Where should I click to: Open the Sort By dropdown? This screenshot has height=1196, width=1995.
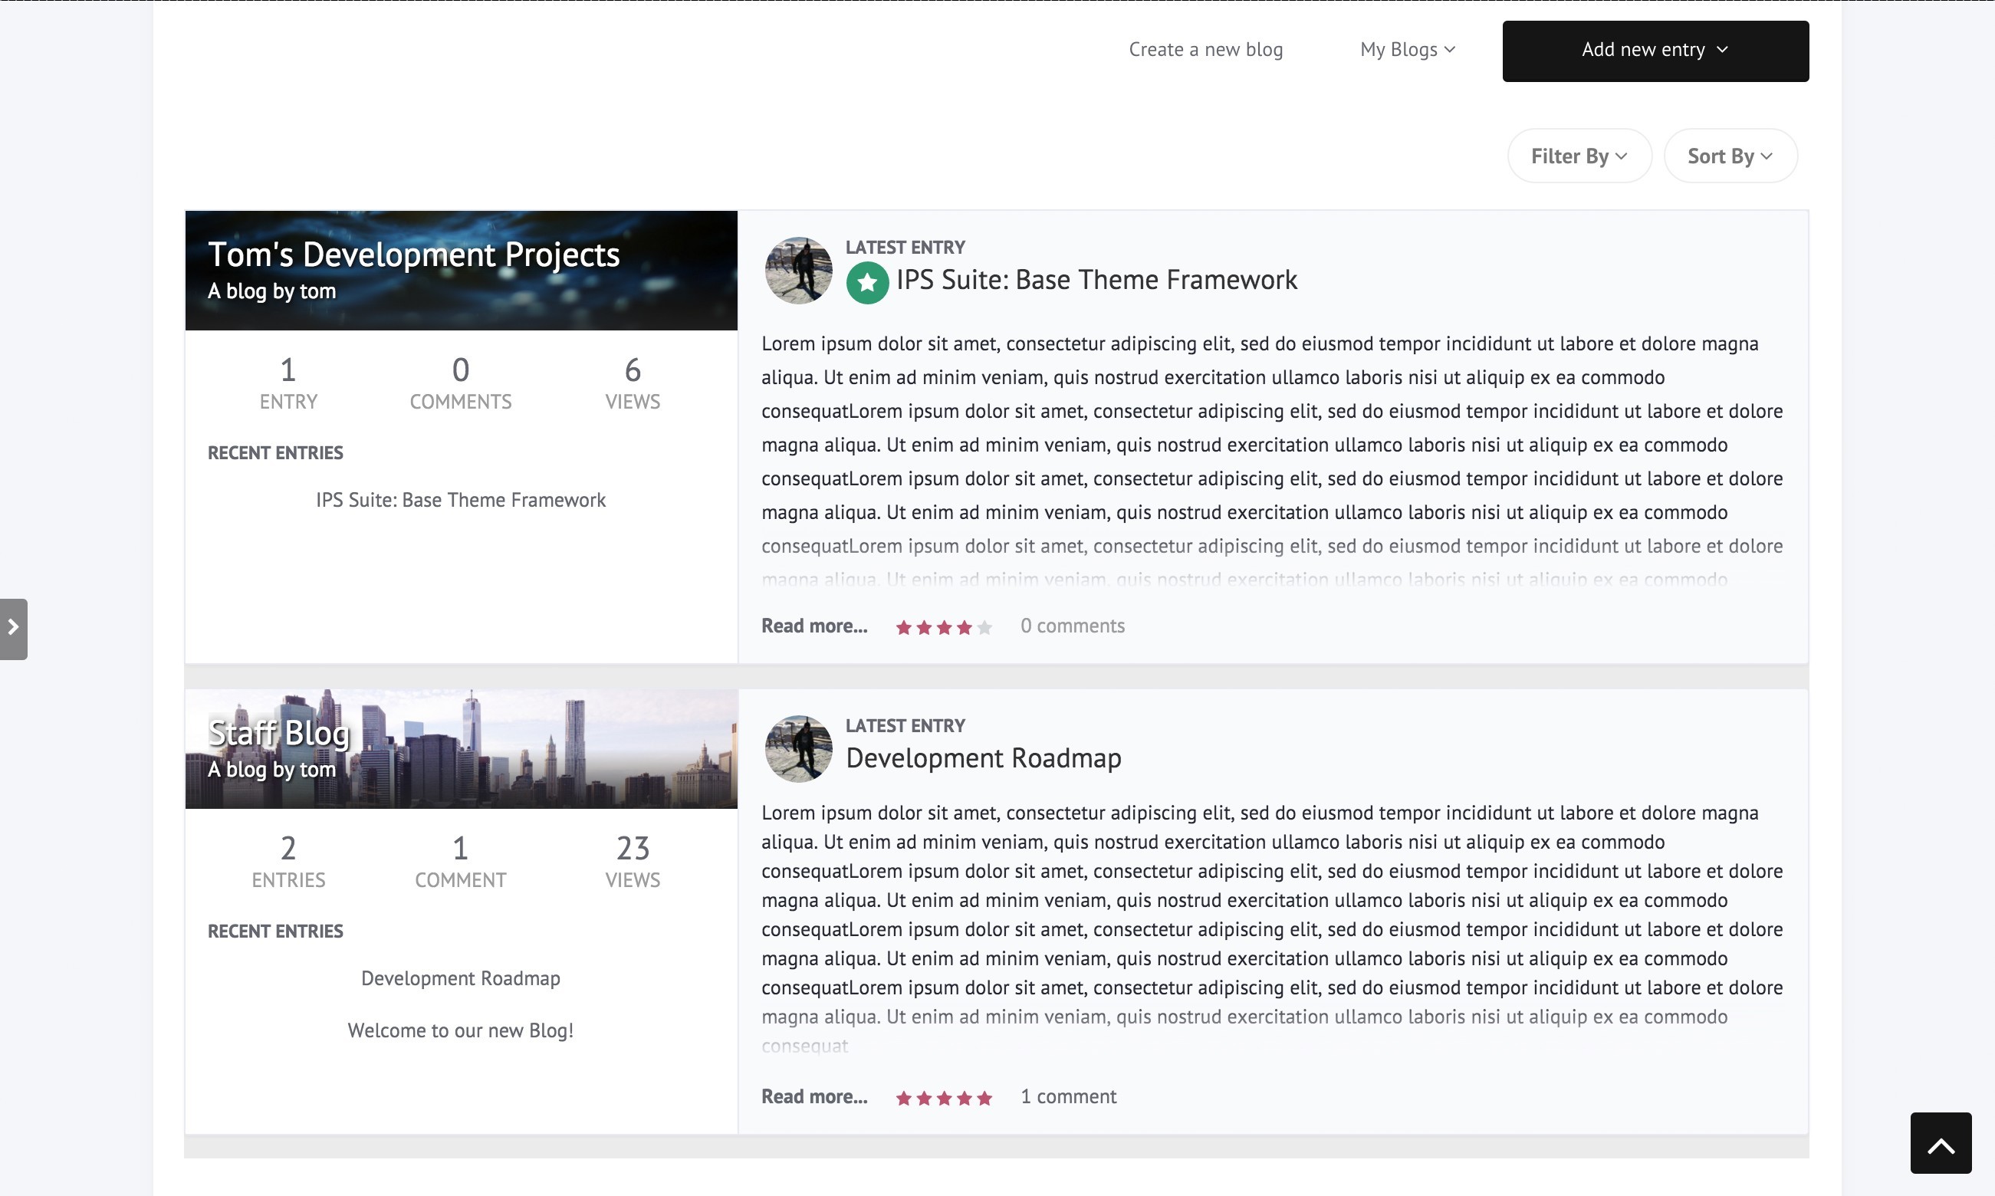click(1730, 156)
